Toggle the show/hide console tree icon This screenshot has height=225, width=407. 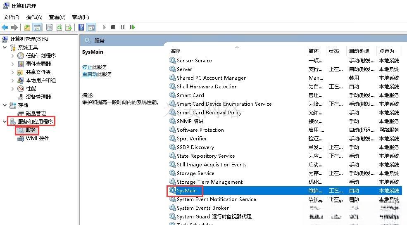[37, 27]
